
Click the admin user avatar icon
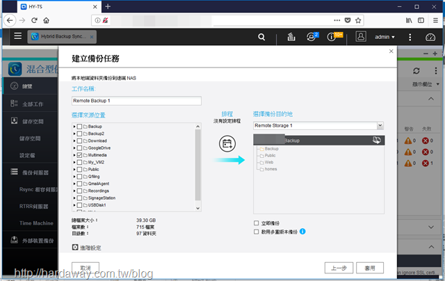pyautogui.click(x=361, y=37)
